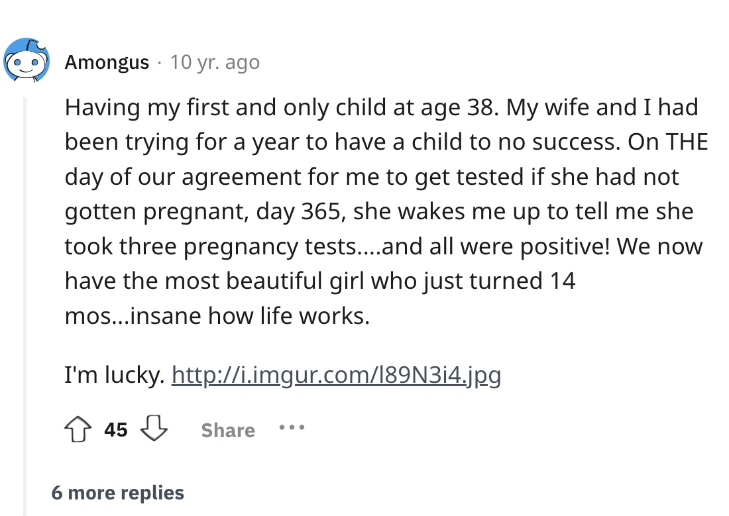Viewport: 729px width, 516px height.
Task: Expand the 6 more replies
Action: pyautogui.click(x=117, y=493)
